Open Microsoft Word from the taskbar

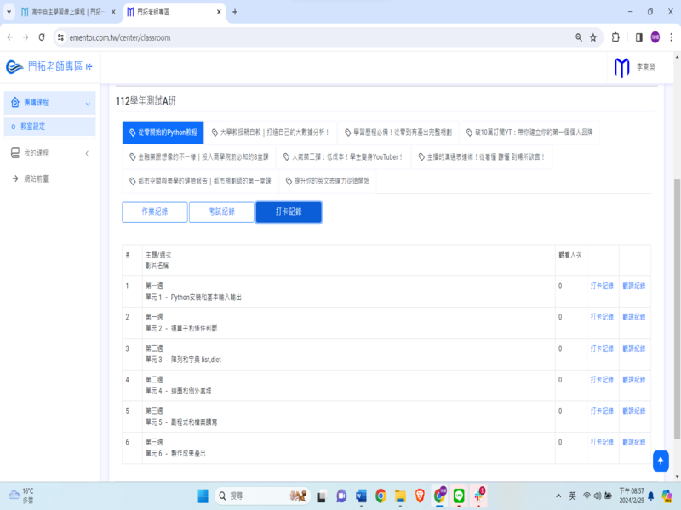tap(360, 496)
